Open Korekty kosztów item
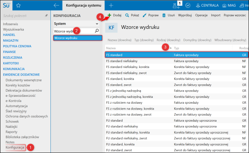The height and width of the screenshot is (153, 249). 18,85
